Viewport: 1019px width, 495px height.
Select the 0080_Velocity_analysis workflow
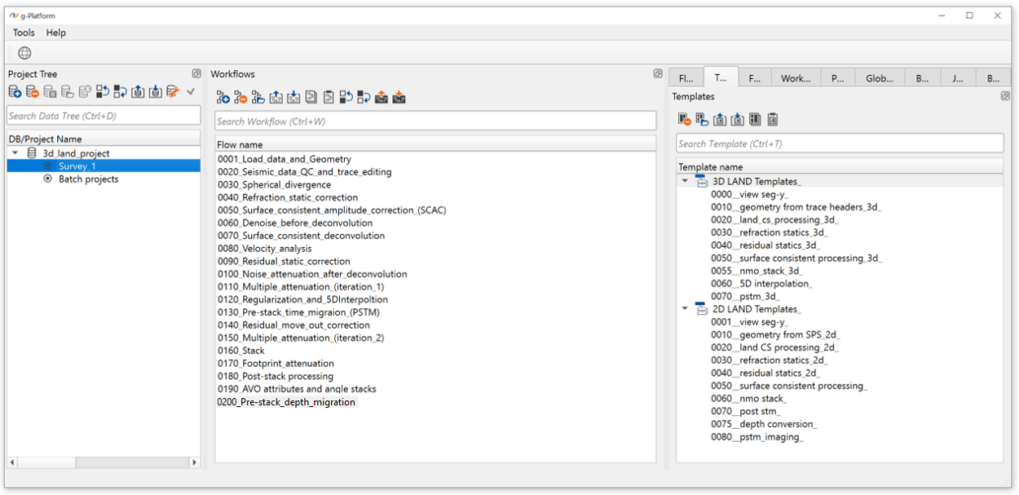[x=264, y=249]
